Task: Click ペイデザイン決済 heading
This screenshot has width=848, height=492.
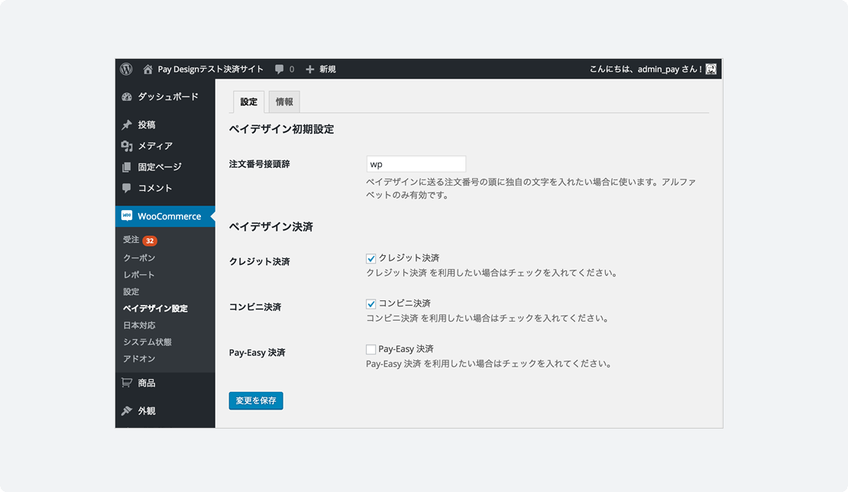Action: point(271,227)
